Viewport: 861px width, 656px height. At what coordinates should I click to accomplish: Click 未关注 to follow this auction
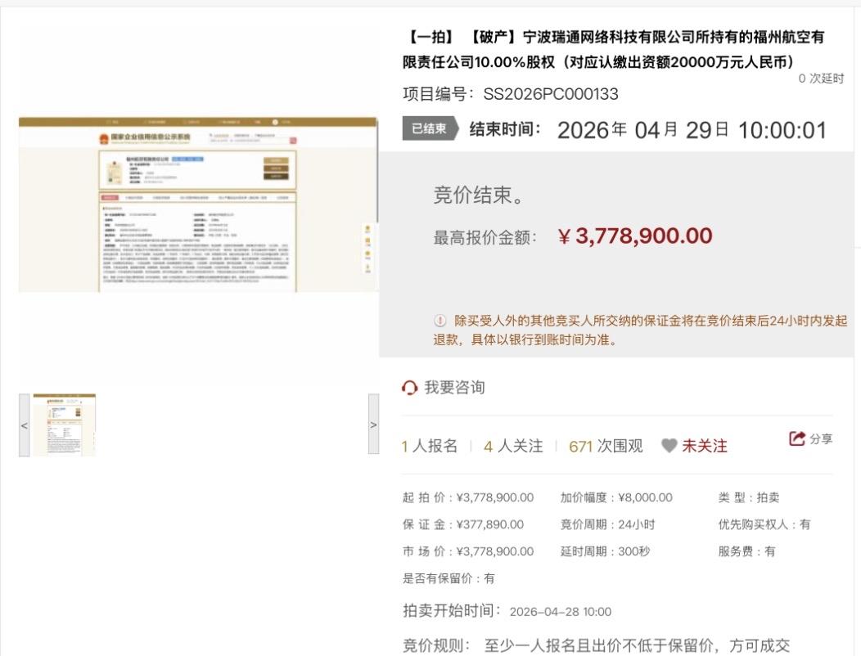click(x=705, y=446)
